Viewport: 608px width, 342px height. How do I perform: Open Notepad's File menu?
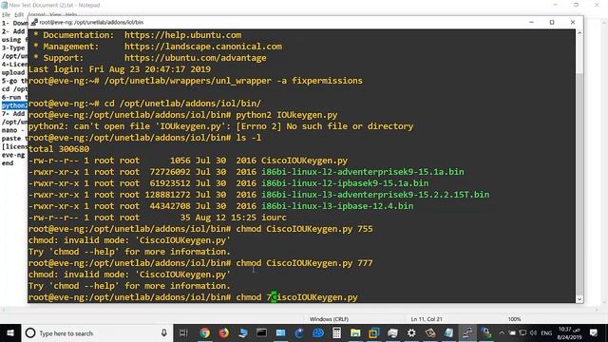tap(6, 14)
